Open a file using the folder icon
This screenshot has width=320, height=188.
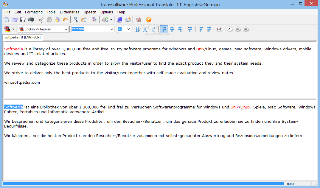tap(15, 20)
